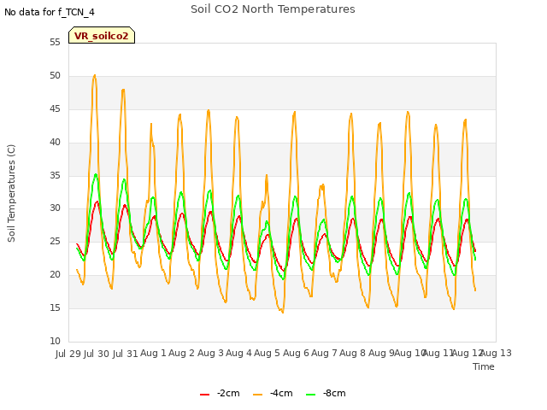Click the orange -4cm legend color swatch

pos(258,395)
